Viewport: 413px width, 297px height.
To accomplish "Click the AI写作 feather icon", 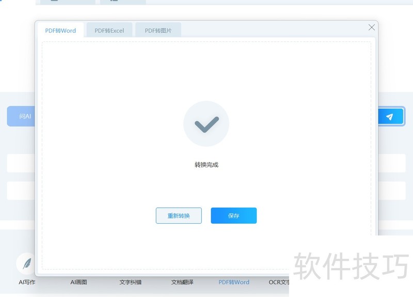I will (26, 263).
